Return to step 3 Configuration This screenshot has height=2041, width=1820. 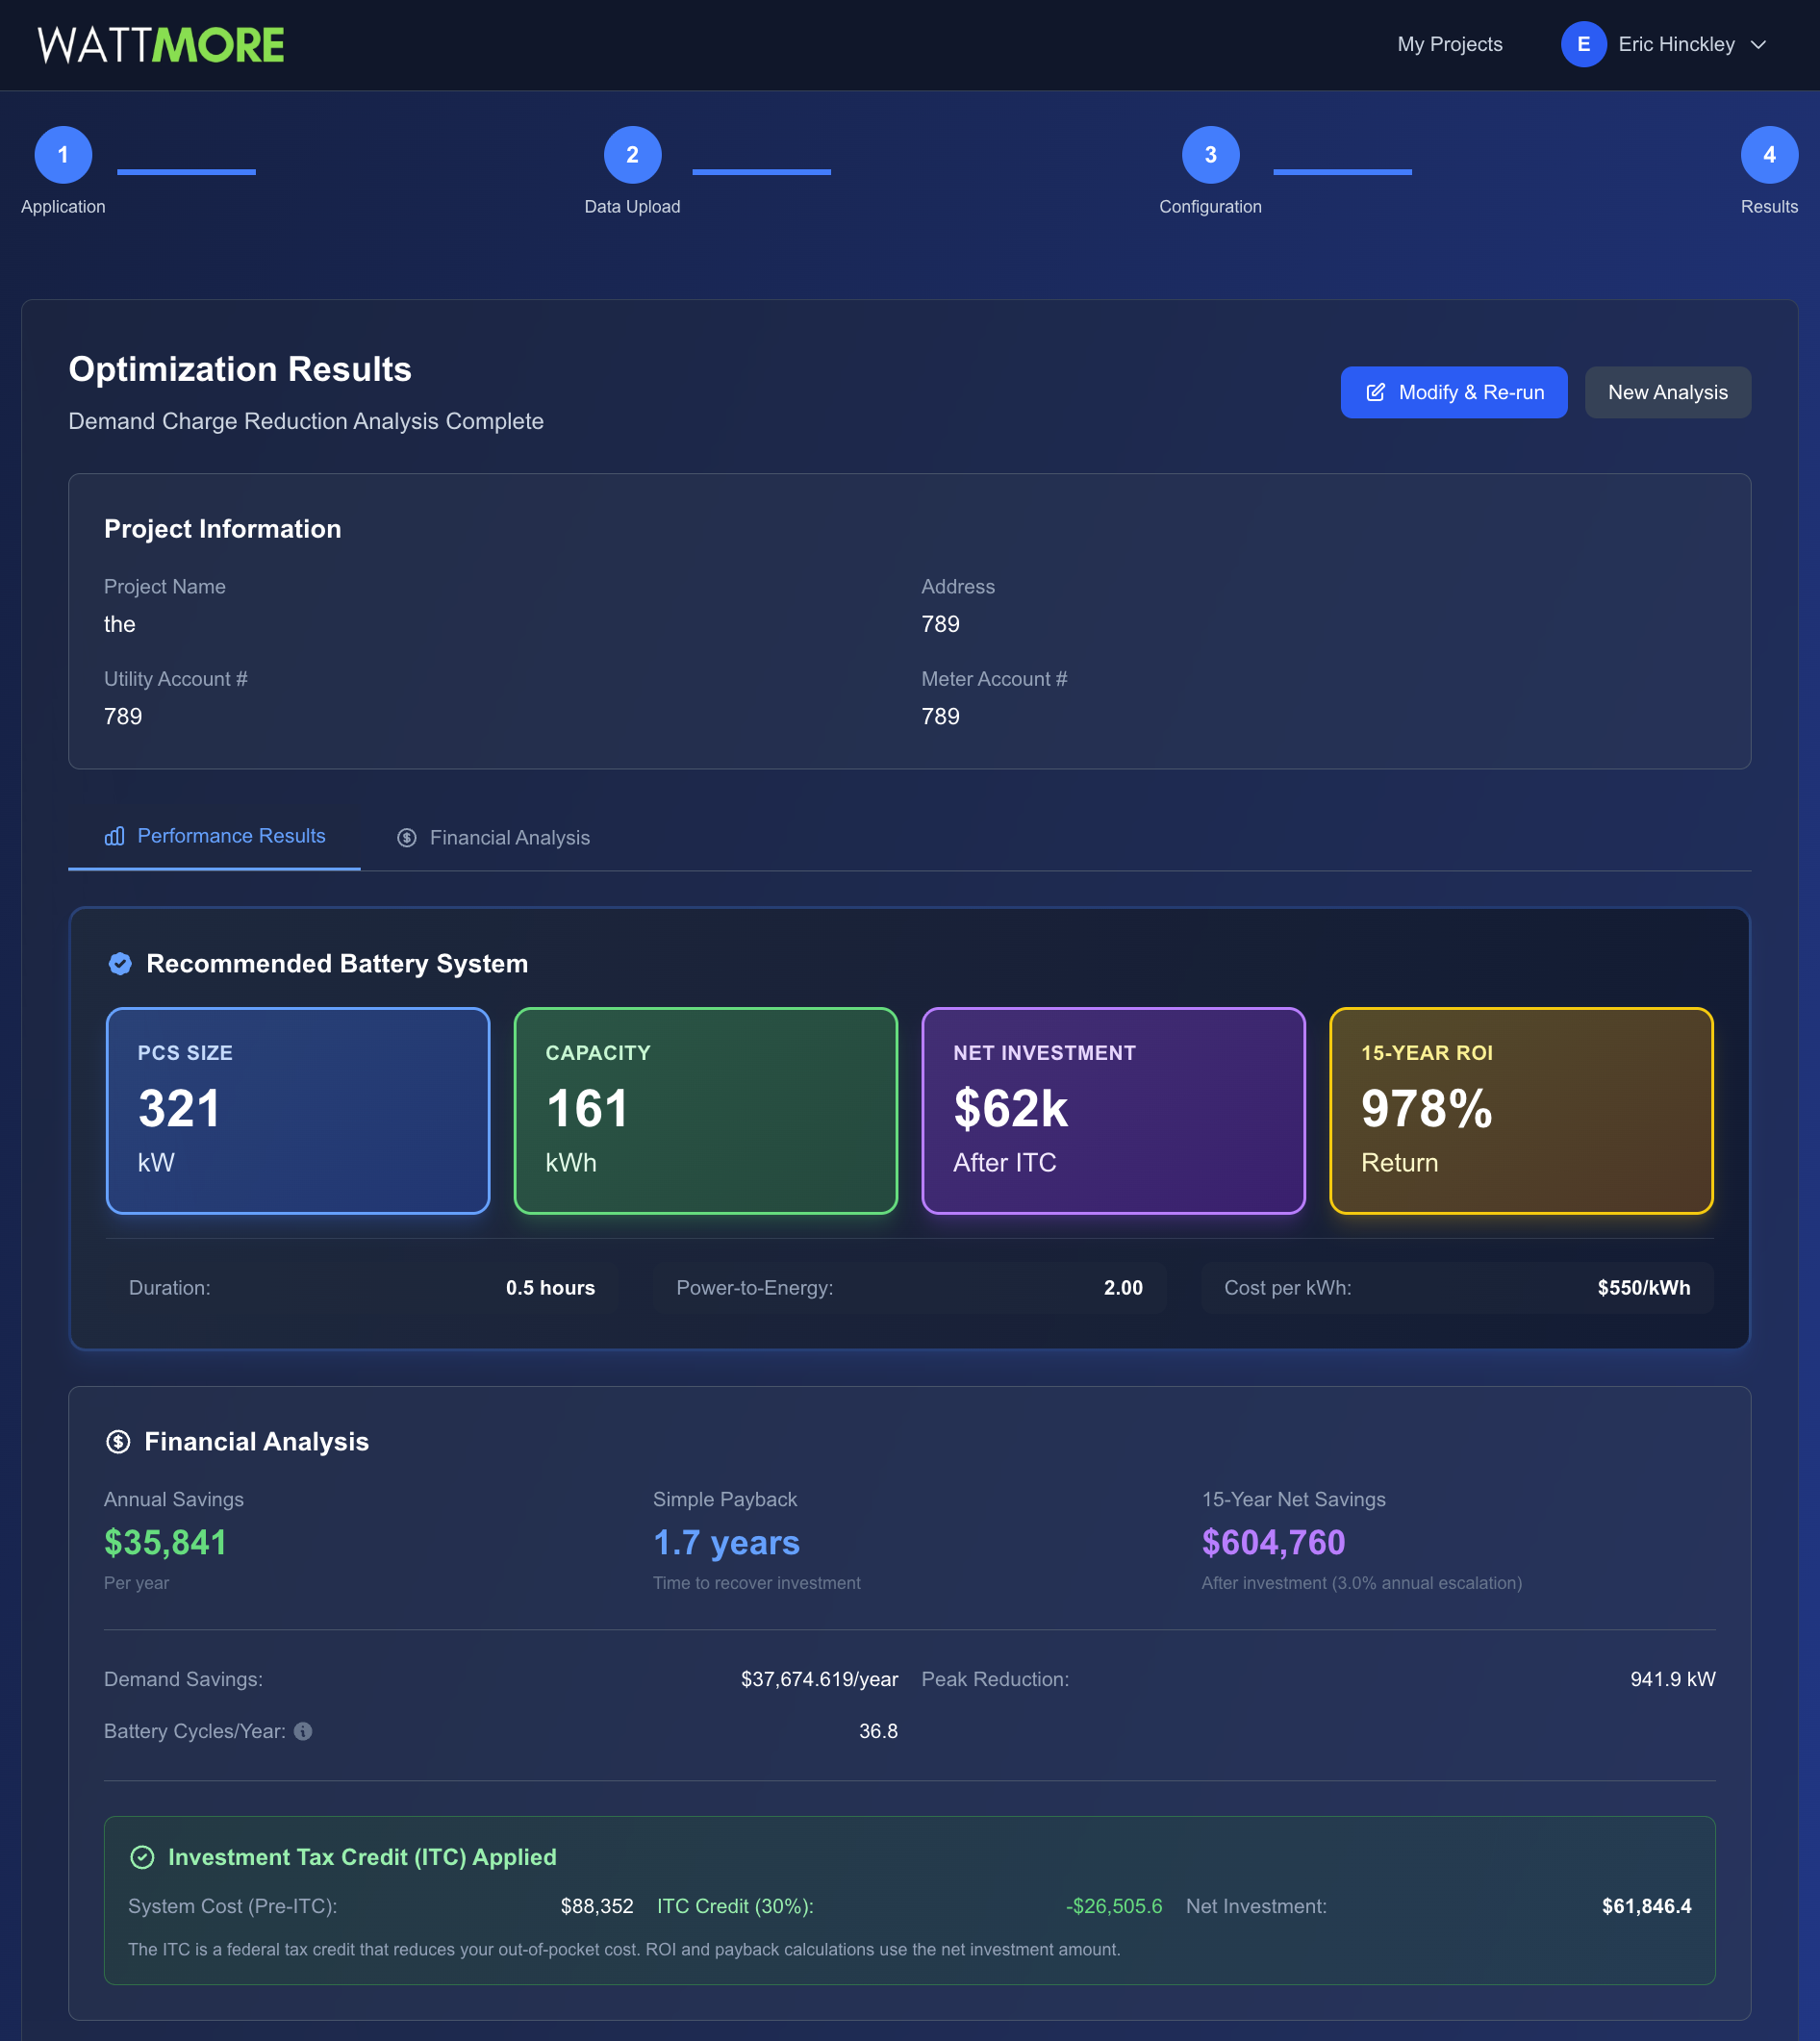point(1210,155)
